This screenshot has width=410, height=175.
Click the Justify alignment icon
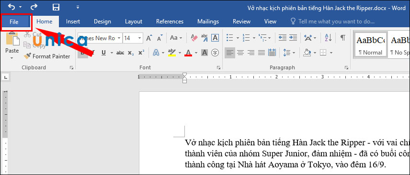coord(262,53)
